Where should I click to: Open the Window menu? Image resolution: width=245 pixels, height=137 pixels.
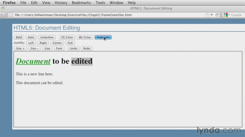(x=116, y=3)
